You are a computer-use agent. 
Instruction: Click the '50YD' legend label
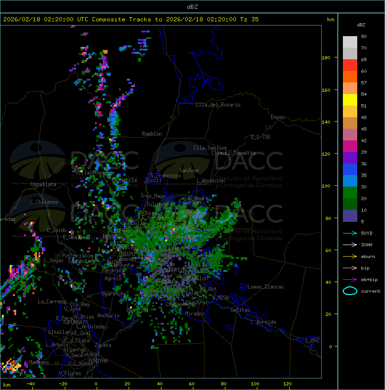(x=366, y=233)
